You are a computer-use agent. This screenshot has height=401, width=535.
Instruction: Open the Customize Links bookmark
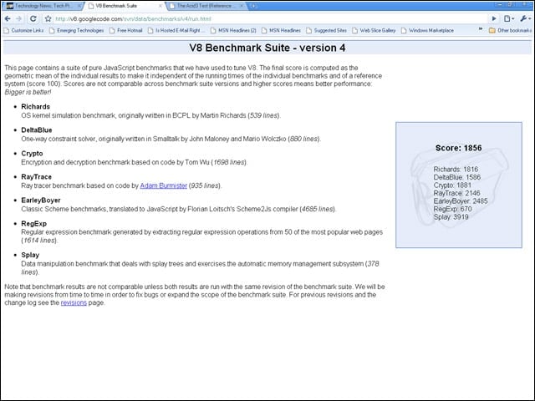23,30
